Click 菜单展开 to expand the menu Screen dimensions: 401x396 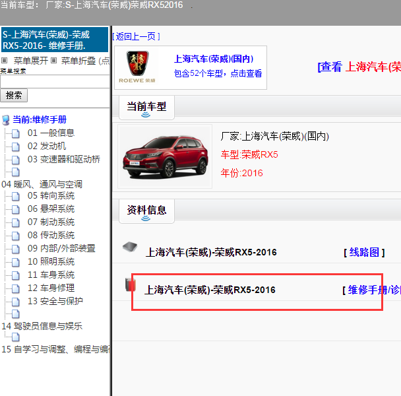(x=31, y=61)
